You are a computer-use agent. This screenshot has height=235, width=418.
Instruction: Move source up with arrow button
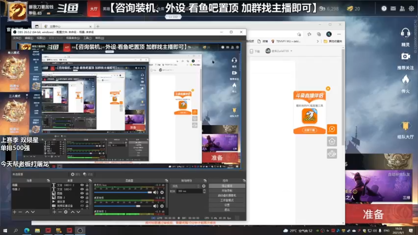(73, 212)
